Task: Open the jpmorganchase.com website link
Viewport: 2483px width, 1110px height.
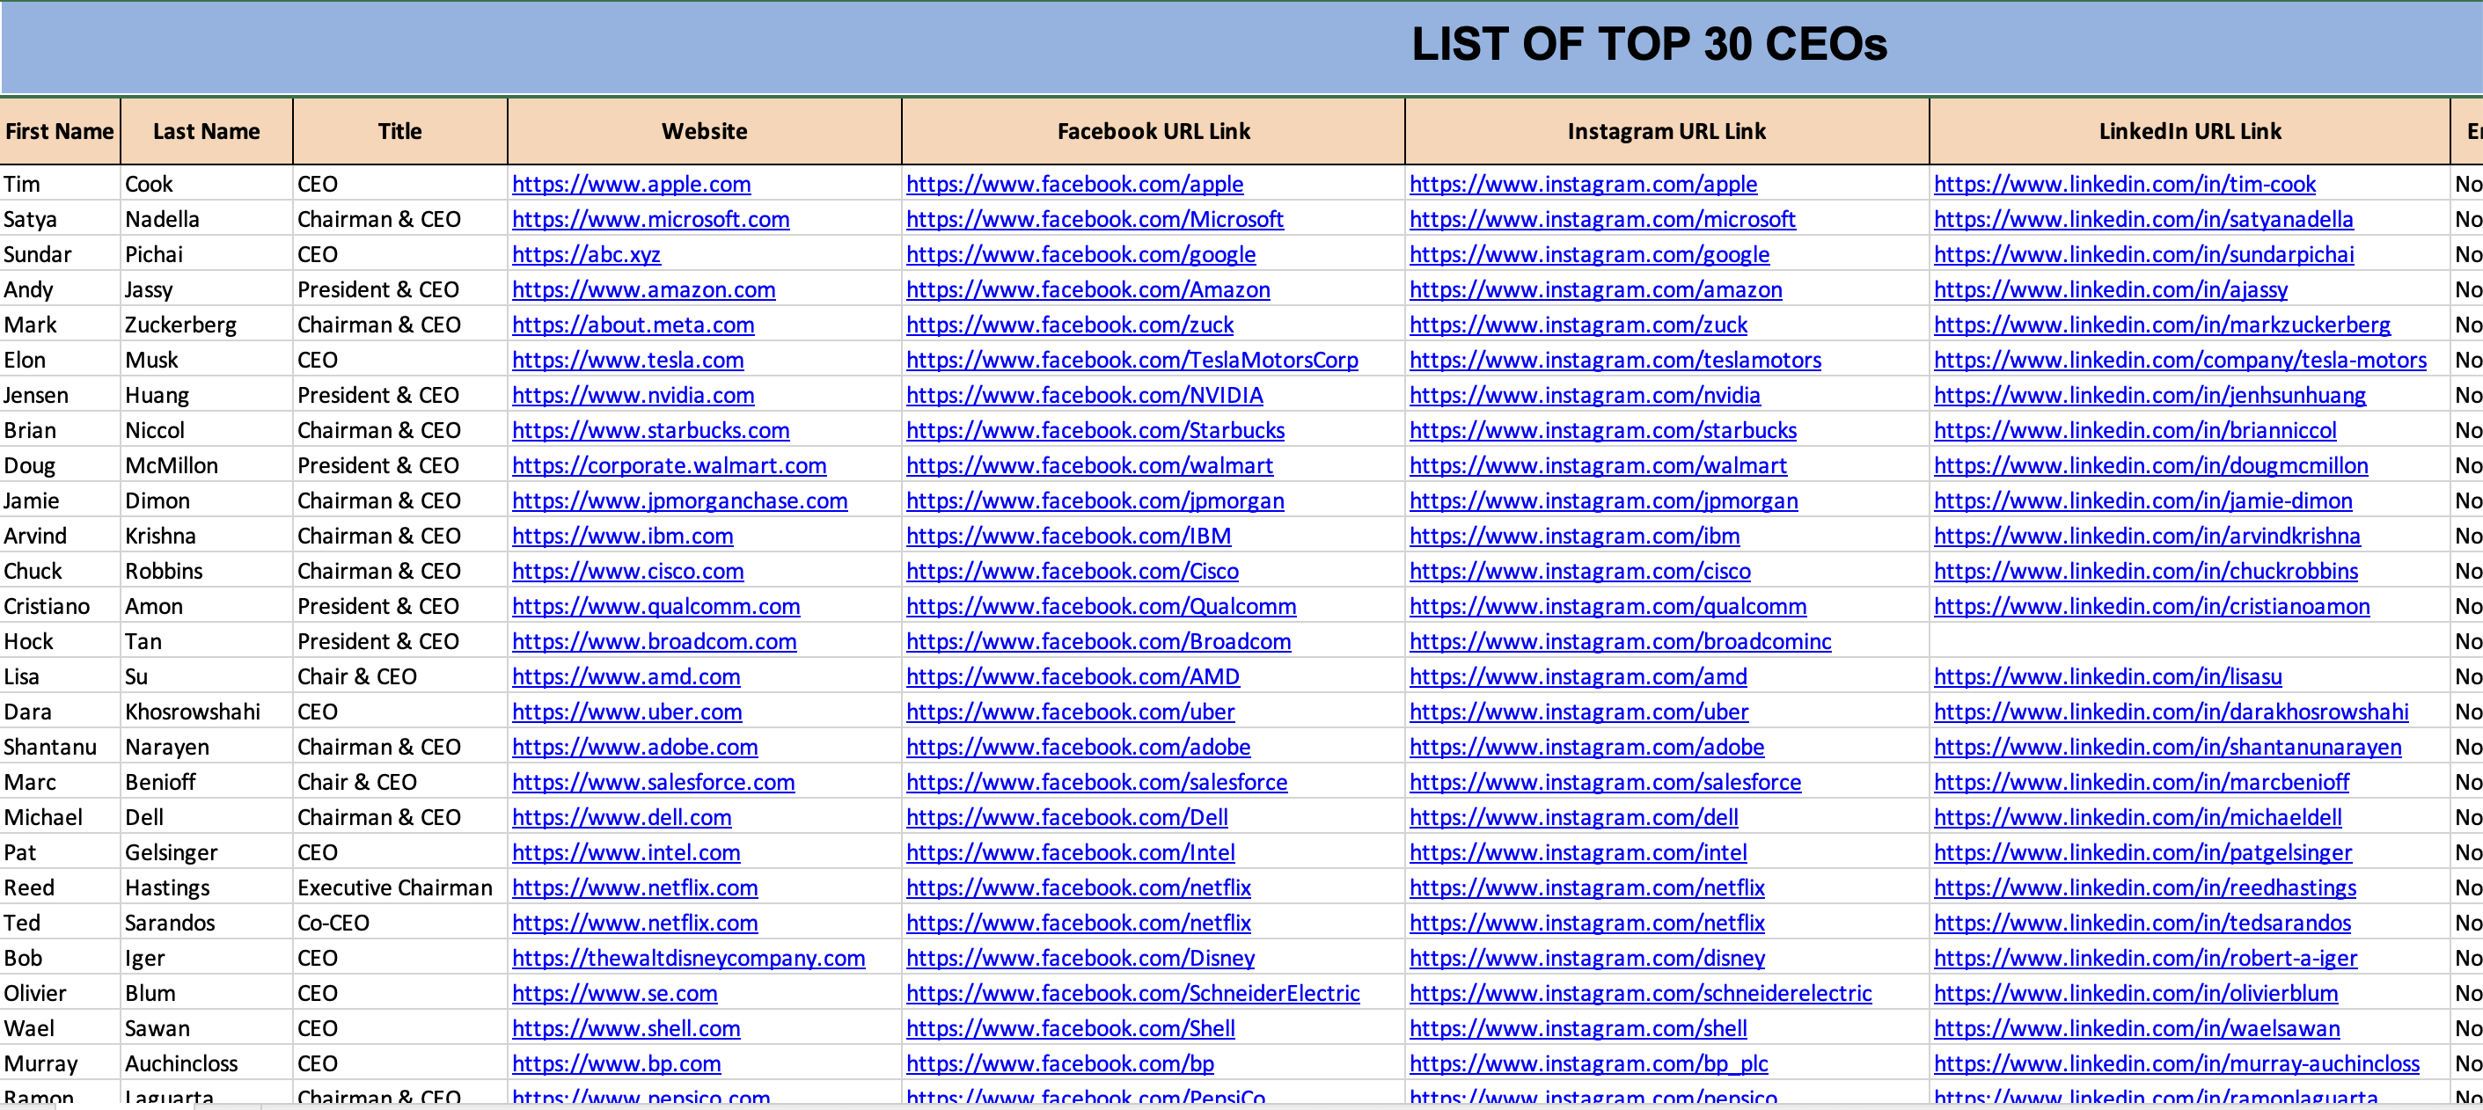Action: [679, 501]
